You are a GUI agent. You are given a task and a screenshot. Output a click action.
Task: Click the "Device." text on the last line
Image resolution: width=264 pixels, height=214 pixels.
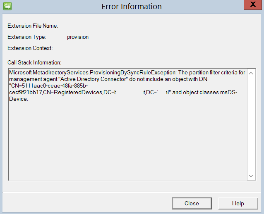(18, 99)
